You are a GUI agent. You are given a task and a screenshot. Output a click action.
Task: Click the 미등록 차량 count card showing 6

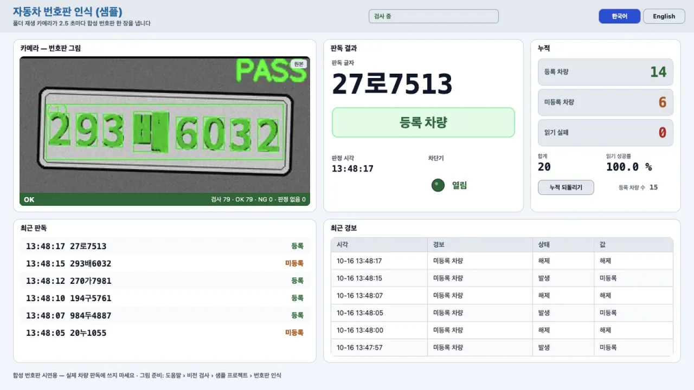[606, 102]
